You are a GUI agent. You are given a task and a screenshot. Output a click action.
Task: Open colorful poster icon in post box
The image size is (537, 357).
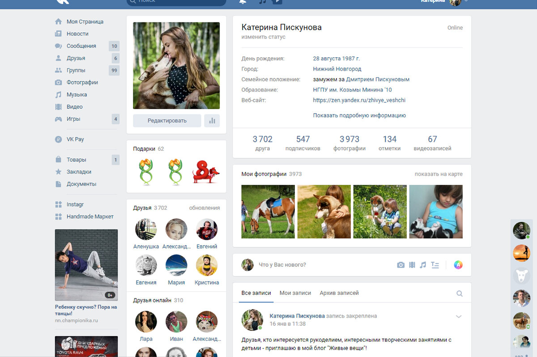pyautogui.click(x=458, y=265)
